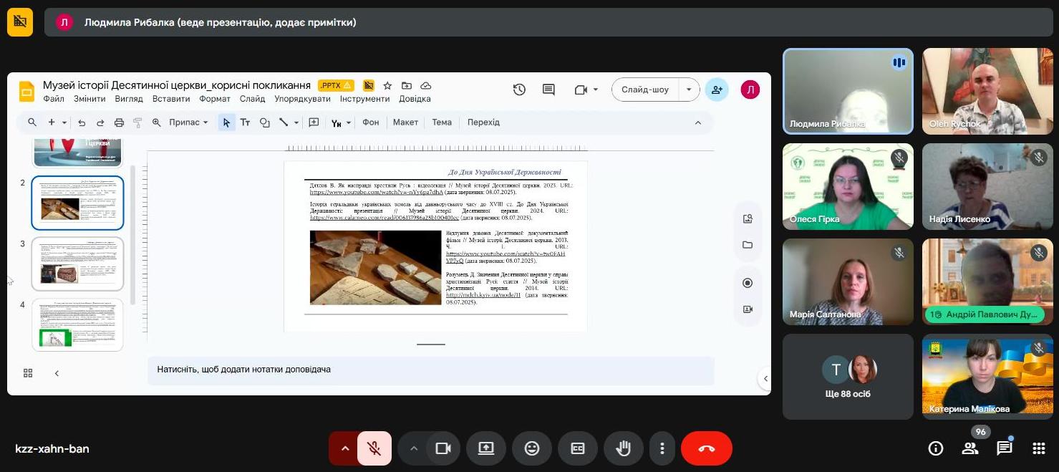Open the Довідка menu
The image size is (1059, 472).
pyautogui.click(x=415, y=99)
